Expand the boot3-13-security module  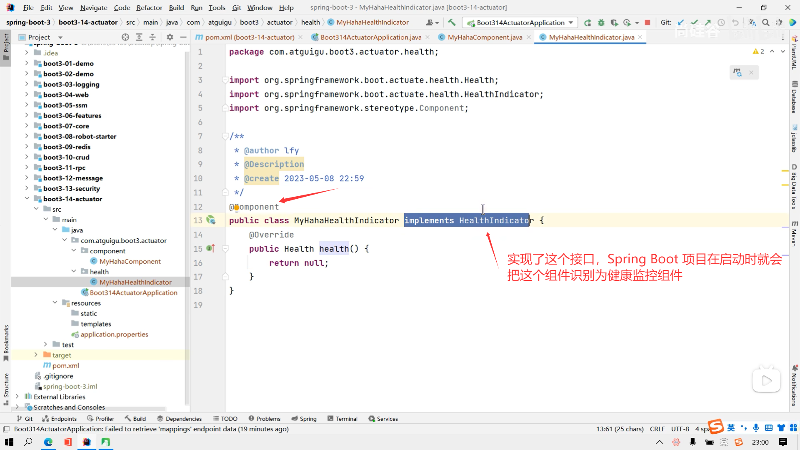(x=27, y=188)
